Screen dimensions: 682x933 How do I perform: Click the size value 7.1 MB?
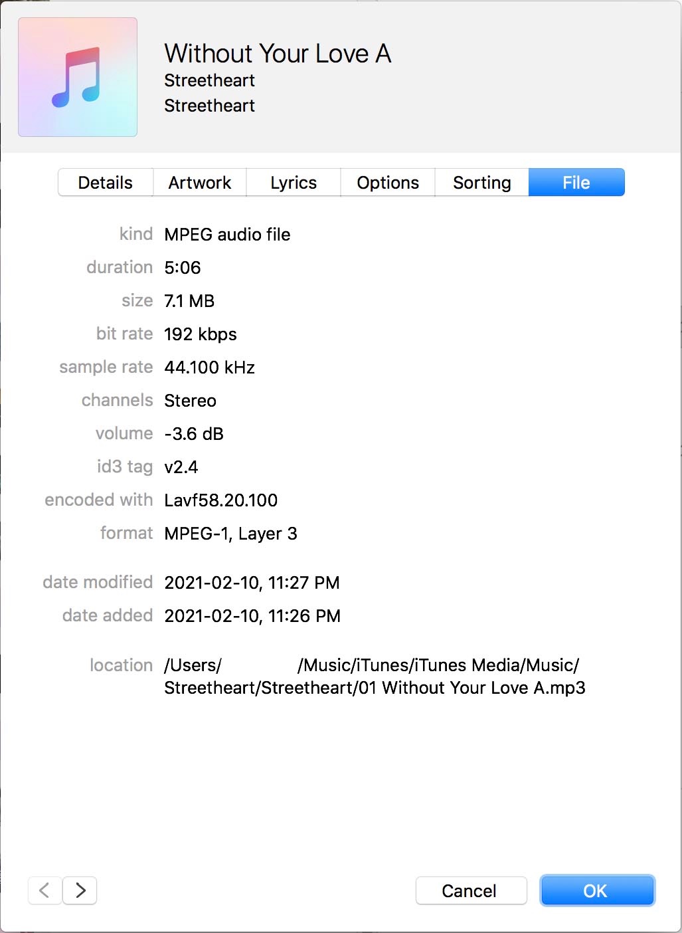pyautogui.click(x=189, y=301)
